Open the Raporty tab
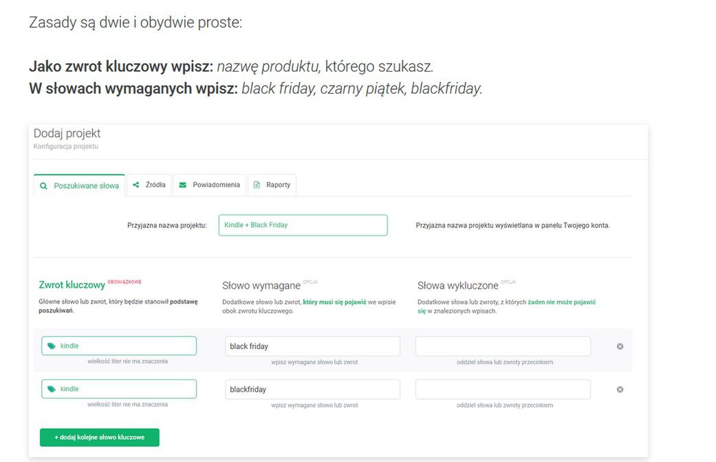Viewport: 716px width, 462px height. (x=272, y=185)
